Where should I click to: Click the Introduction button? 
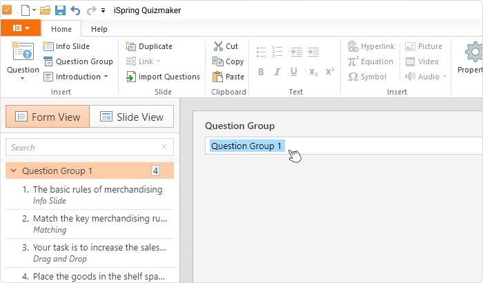click(72, 77)
